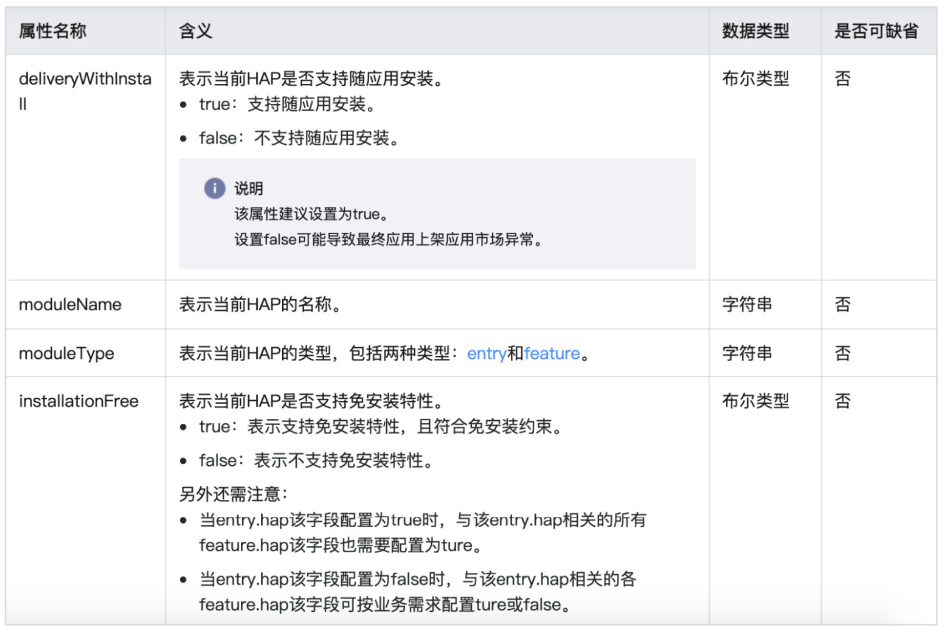
Task: Click the info icon next to 说明
Action: coord(214,189)
